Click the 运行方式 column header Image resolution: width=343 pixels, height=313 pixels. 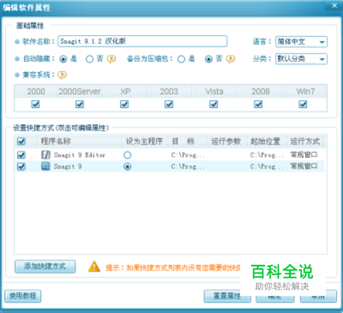[305, 141]
